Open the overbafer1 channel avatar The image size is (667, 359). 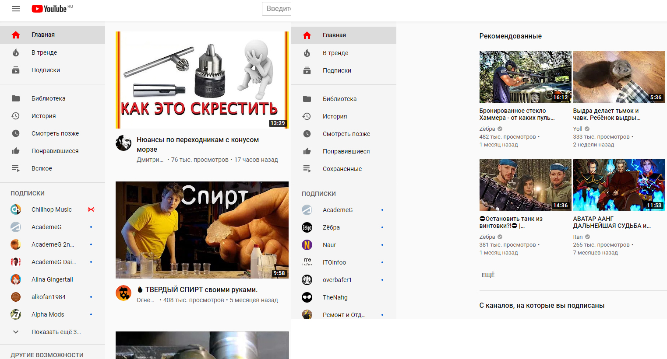coord(307,280)
